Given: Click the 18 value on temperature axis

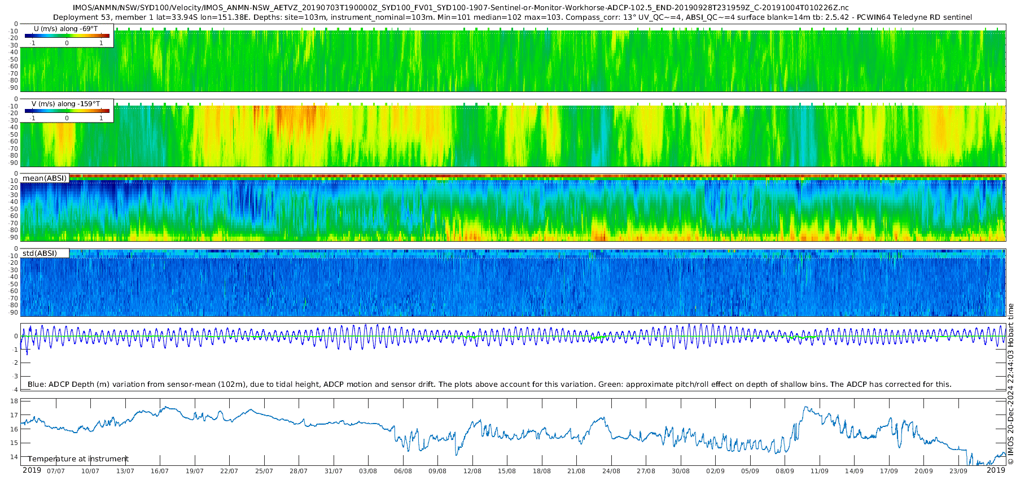Looking at the screenshot, I should tap(14, 402).
